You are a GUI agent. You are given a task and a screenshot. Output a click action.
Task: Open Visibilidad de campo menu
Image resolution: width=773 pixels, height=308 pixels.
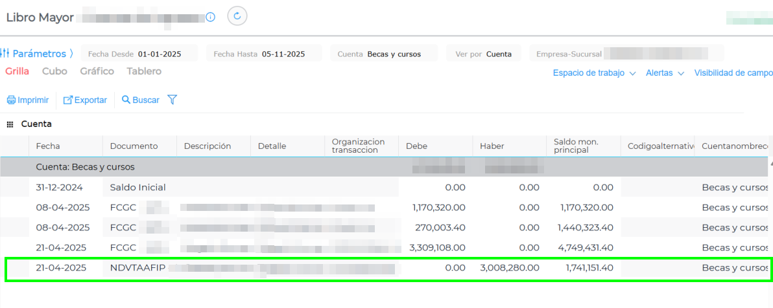[x=733, y=73]
